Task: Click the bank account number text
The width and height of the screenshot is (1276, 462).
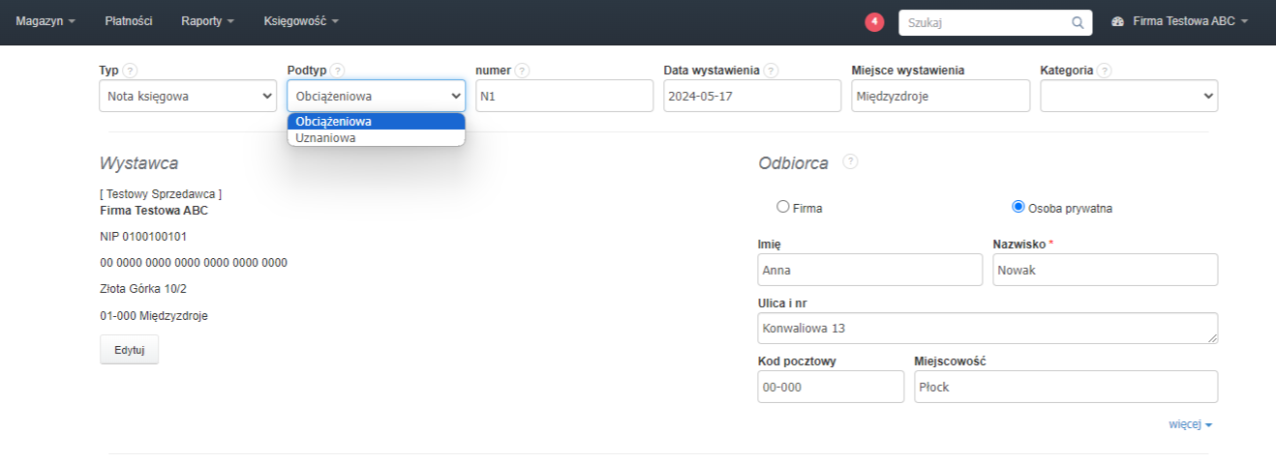Action: [194, 263]
